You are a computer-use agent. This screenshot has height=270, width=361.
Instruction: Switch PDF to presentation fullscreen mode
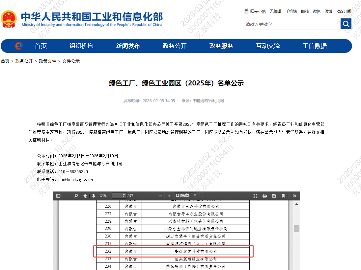coord(255,196)
